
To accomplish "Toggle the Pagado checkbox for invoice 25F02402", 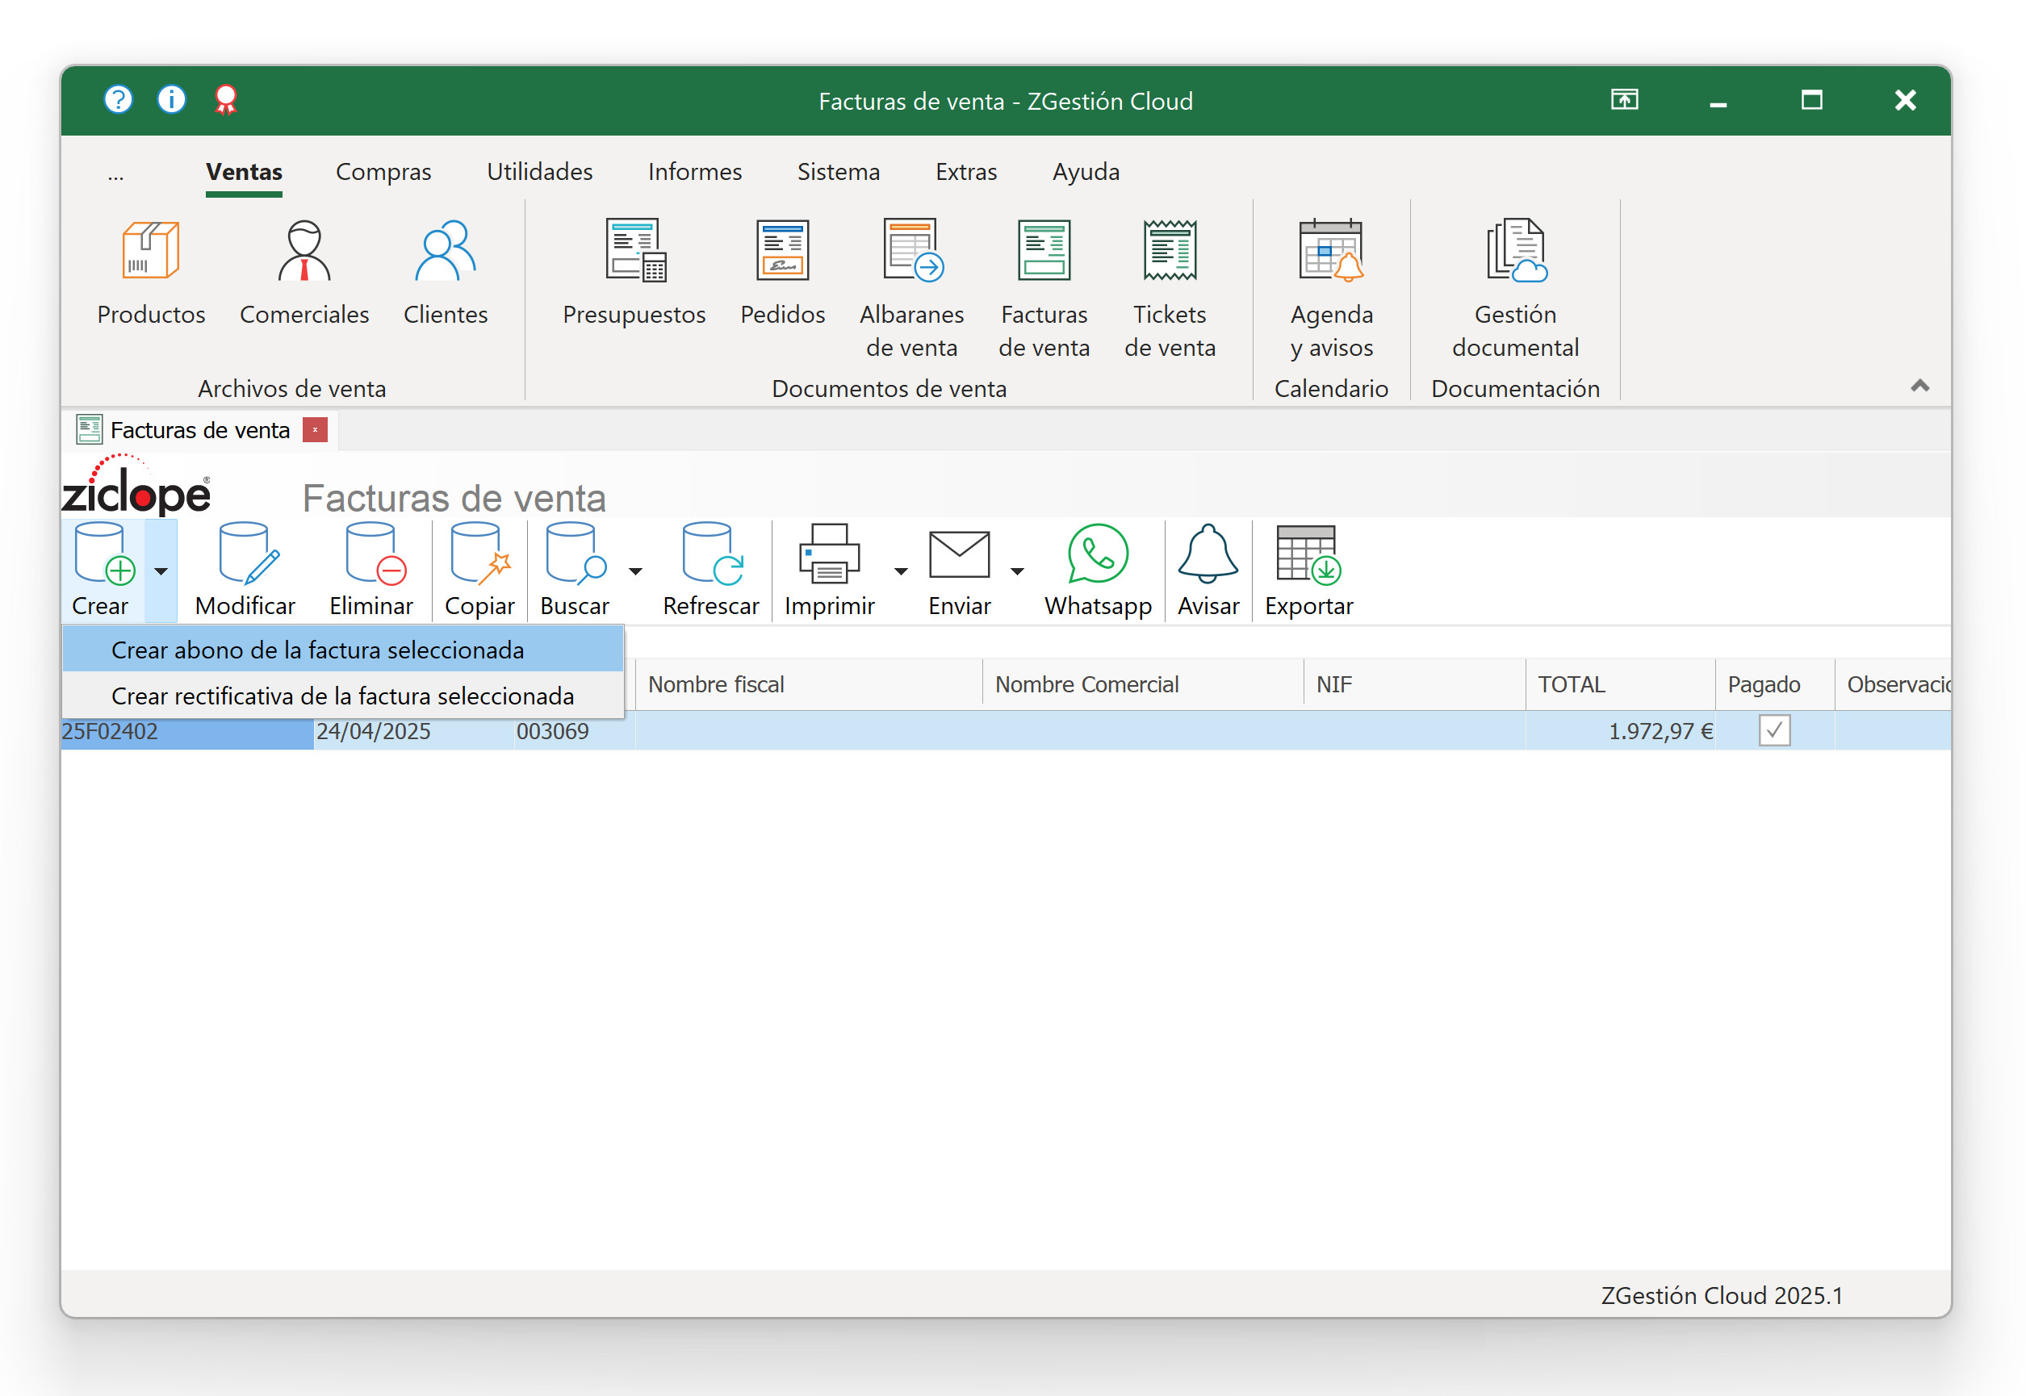I will (1775, 730).
